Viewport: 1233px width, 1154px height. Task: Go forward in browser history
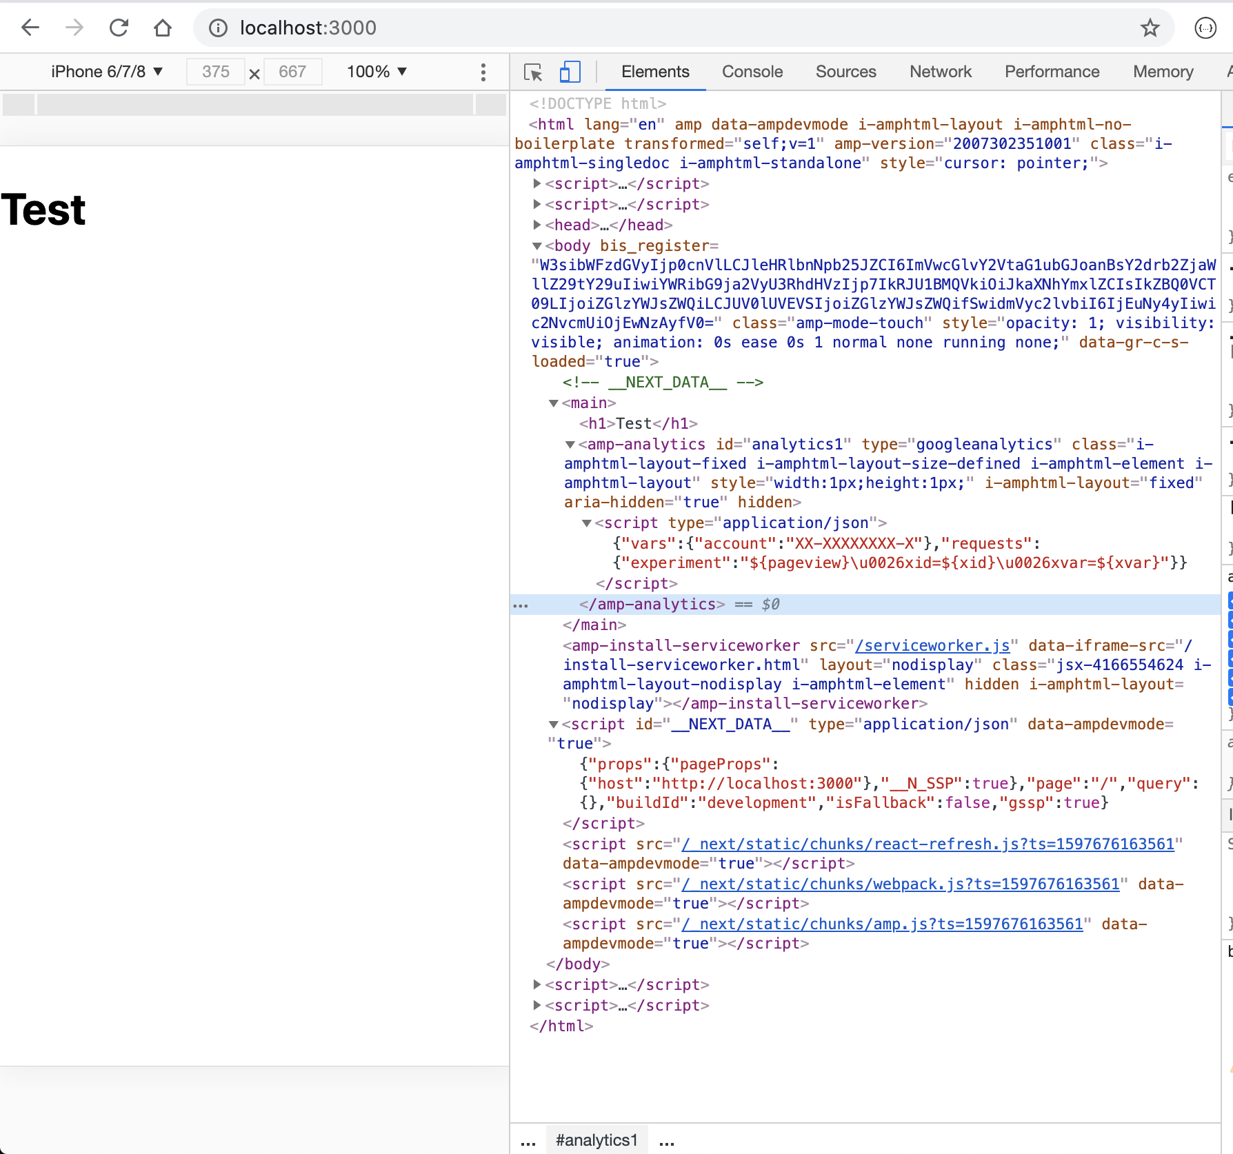coord(74,28)
